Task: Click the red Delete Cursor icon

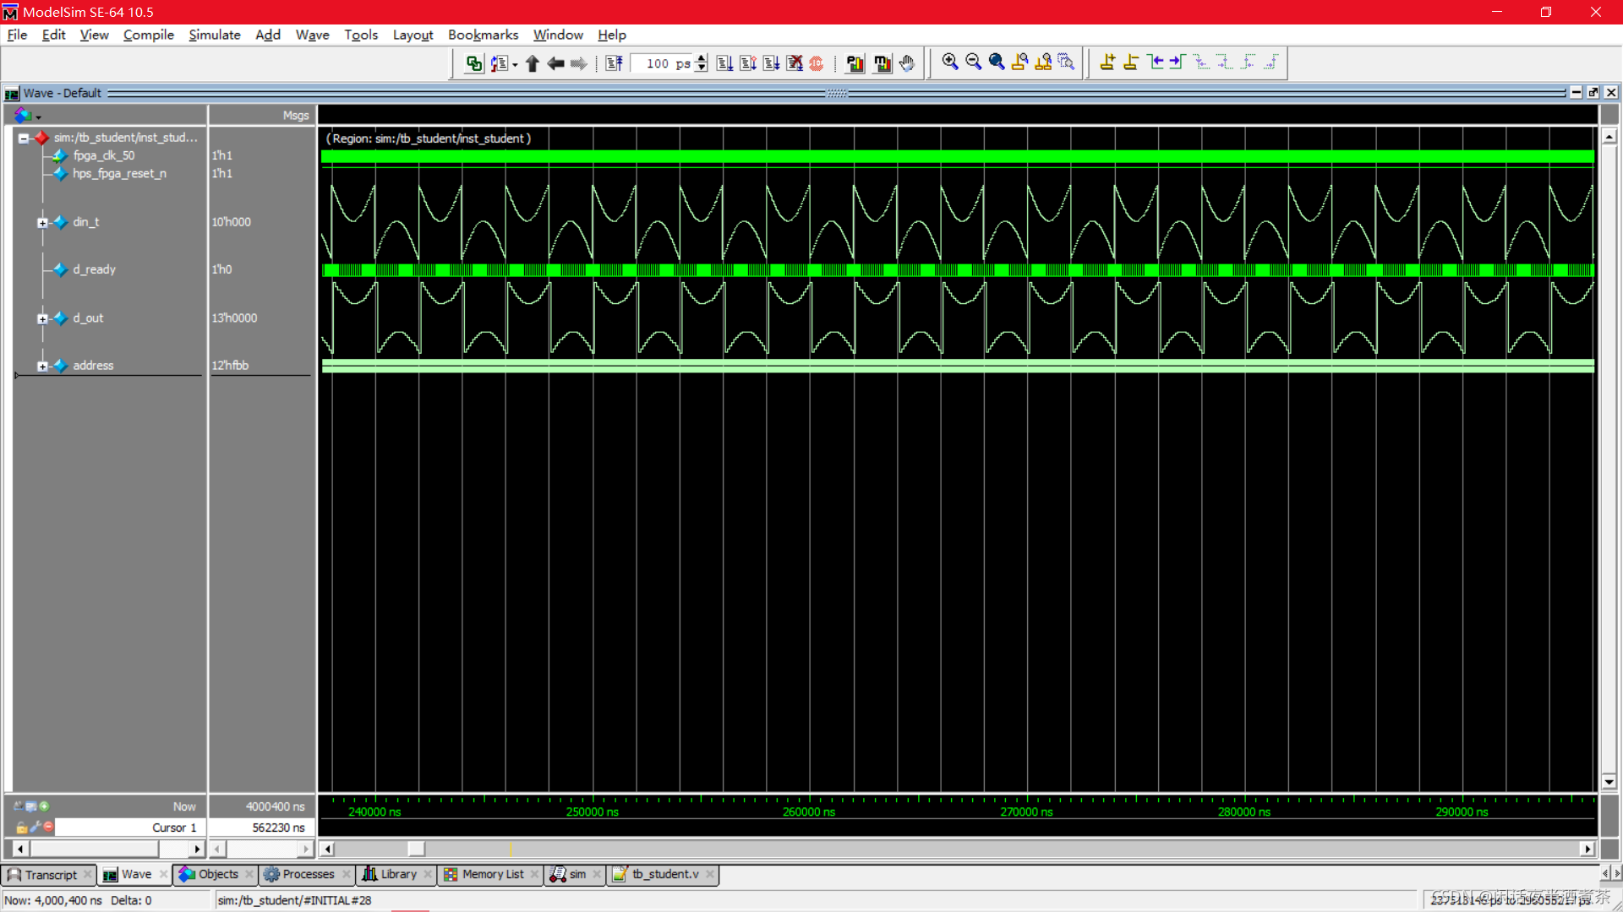Action: [x=48, y=828]
